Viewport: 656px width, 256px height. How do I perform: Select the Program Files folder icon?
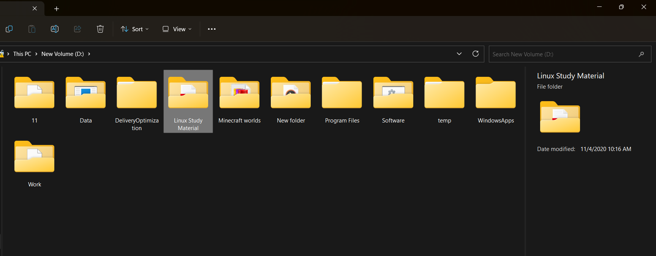tap(342, 92)
